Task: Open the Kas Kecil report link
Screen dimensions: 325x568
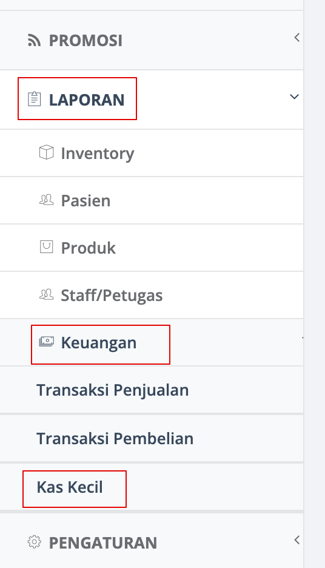Action: point(152,487)
